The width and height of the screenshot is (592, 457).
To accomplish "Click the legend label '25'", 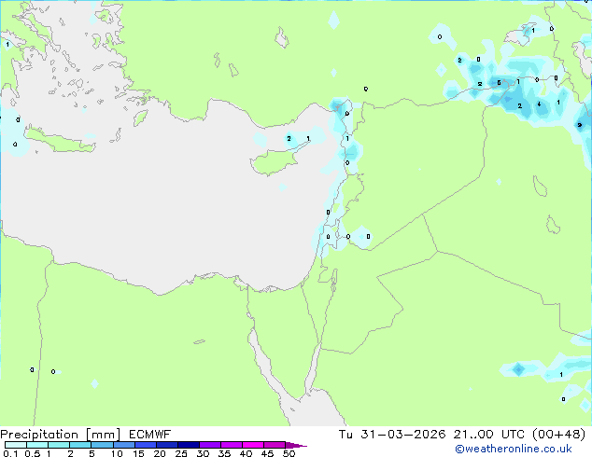I will click(181, 453).
